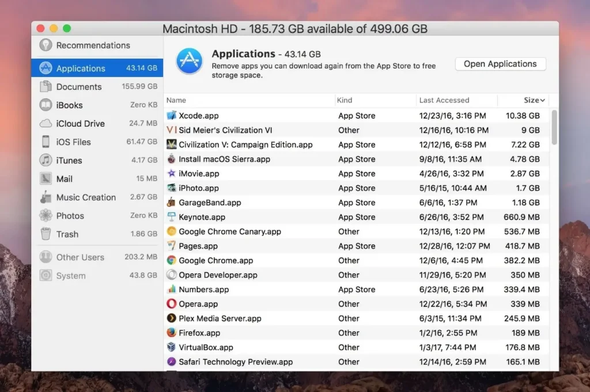This screenshot has height=392, width=590.
Task: Click the iOS Files phone icon
Action: click(46, 142)
